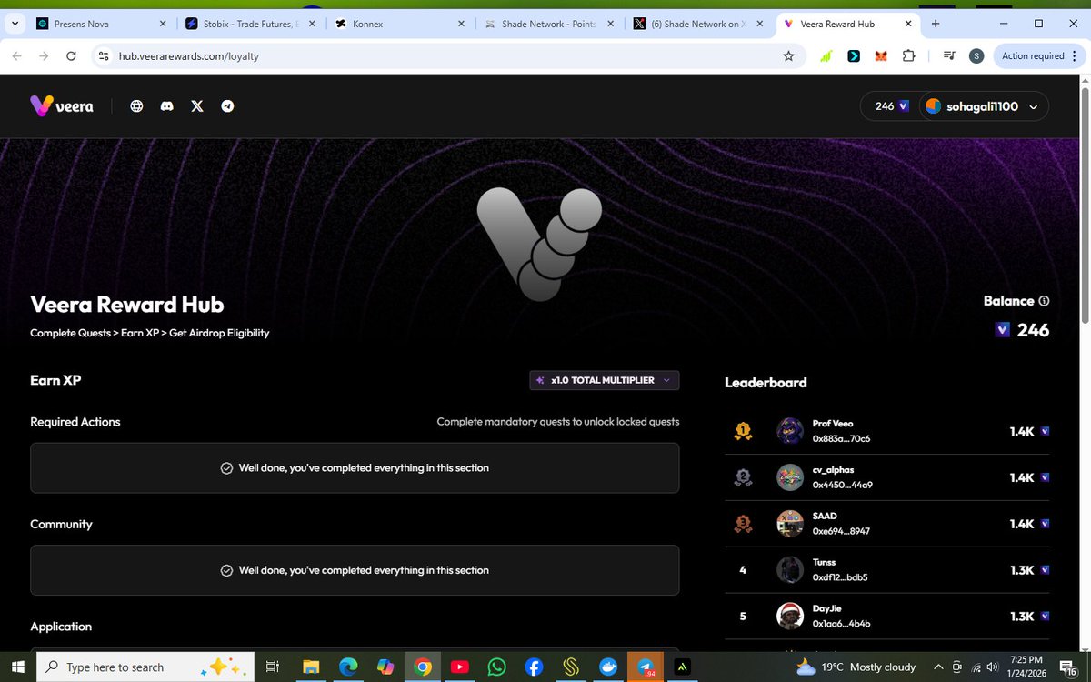This screenshot has width=1091, height=682.
Task: Click DayJie leaderboard entry
Action: click(x=887, y=617)
